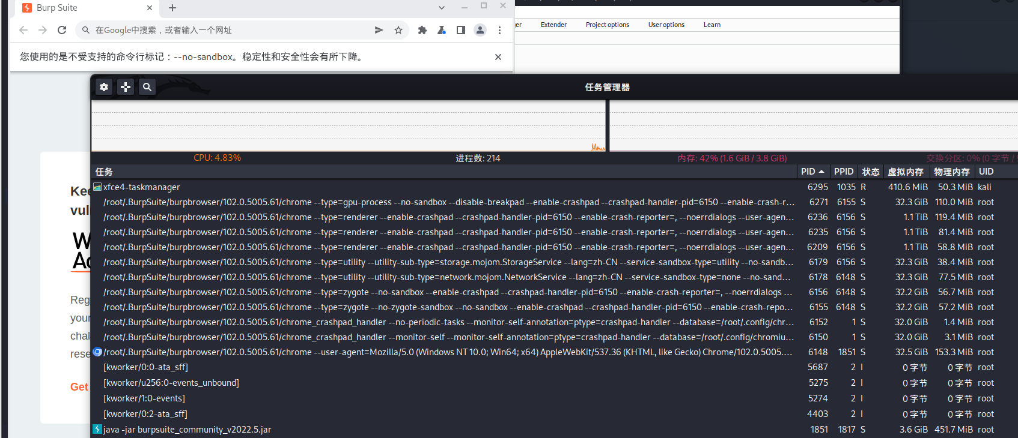Click the Burp icon on java row
The image size is (1018, 438).
point(97,430)
